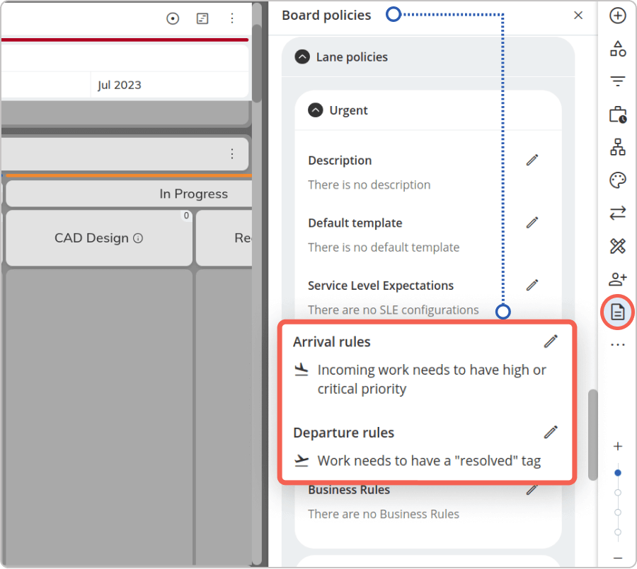This screenshot has width=637, height=569.
Task: Edit the Departure rules
Action: click(x=551, y=433)
